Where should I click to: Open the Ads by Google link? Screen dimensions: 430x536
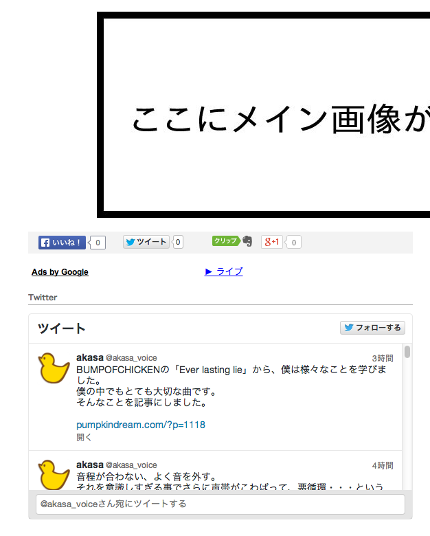pyautogui.click(x=60, y=271)
